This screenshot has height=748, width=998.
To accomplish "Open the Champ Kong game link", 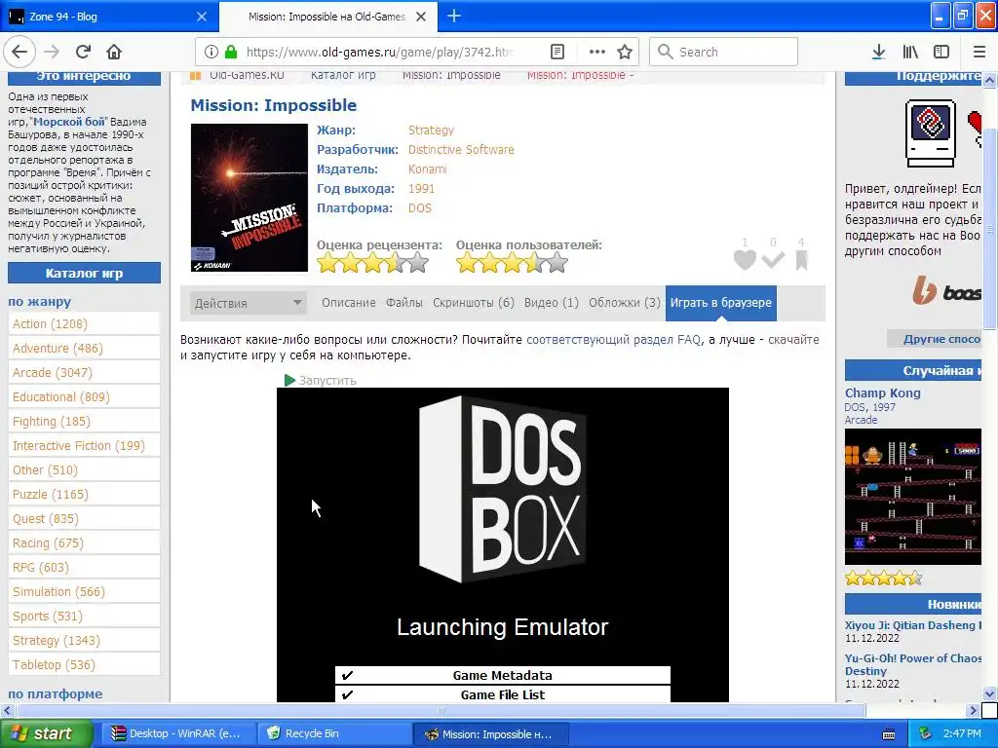I will click(x=882, y=393).
